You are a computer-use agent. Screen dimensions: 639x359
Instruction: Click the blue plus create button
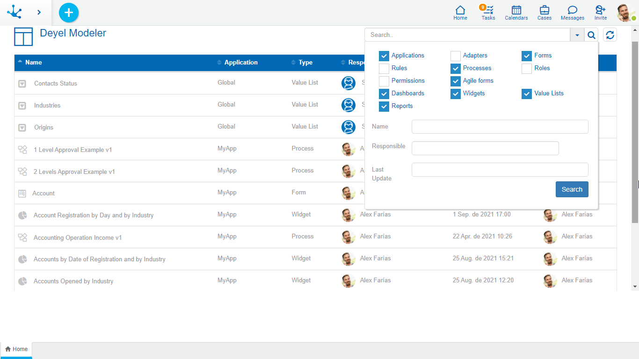click(69, 13)
